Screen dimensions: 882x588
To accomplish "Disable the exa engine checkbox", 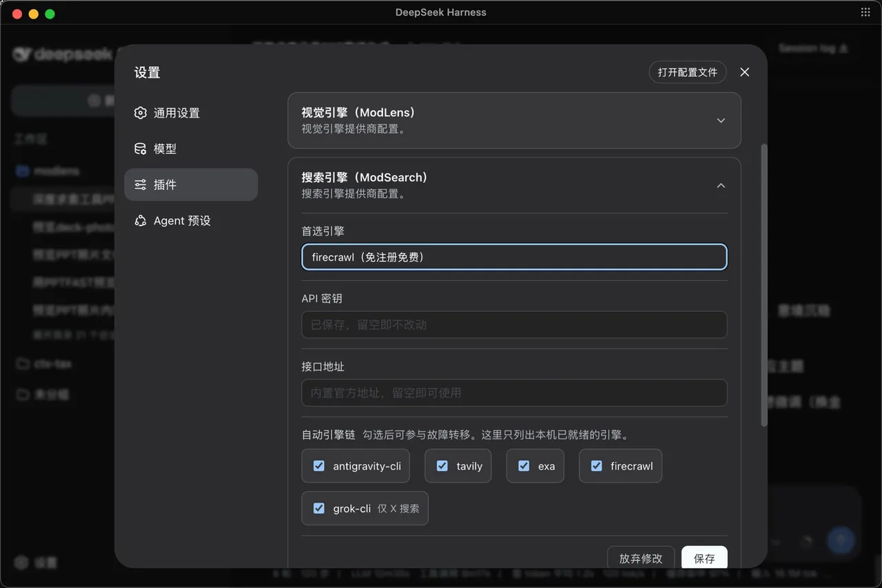I will (x=524, y=466).
